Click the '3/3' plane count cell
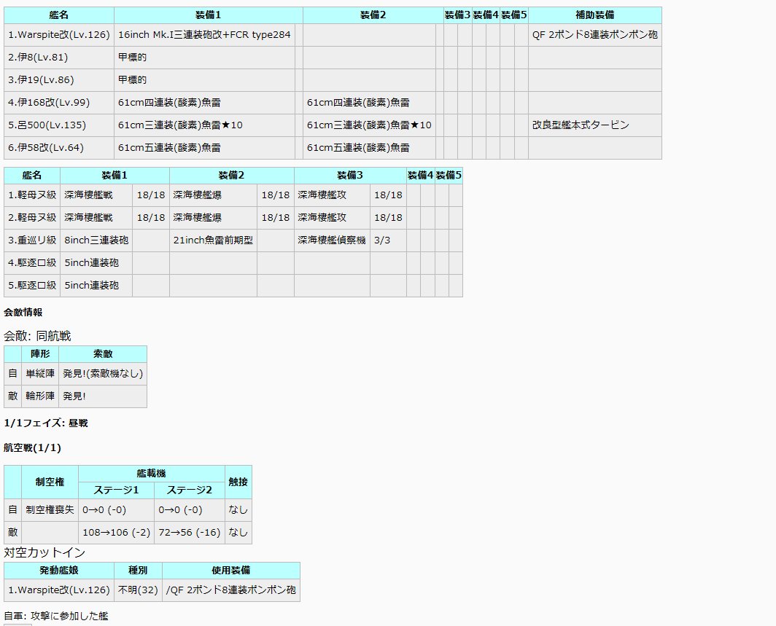The width and height of the screenshot is (776, 626). tap(388, 240)
